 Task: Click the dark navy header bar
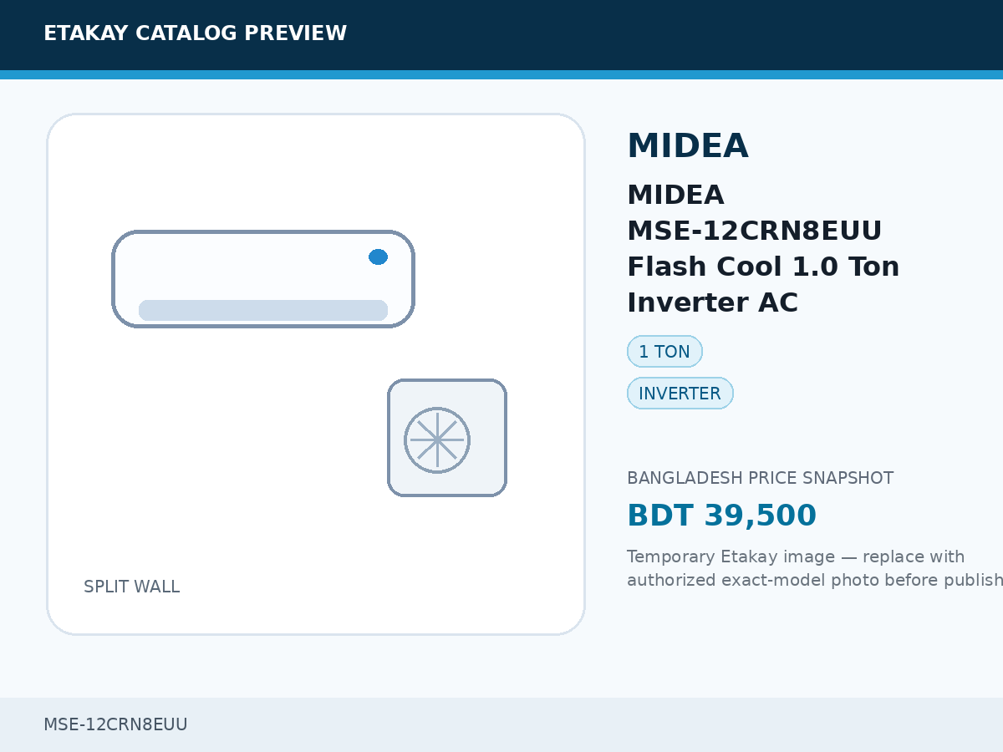(501, 35)
